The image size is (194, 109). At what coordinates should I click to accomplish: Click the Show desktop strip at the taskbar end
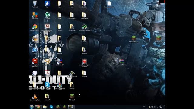164,107
